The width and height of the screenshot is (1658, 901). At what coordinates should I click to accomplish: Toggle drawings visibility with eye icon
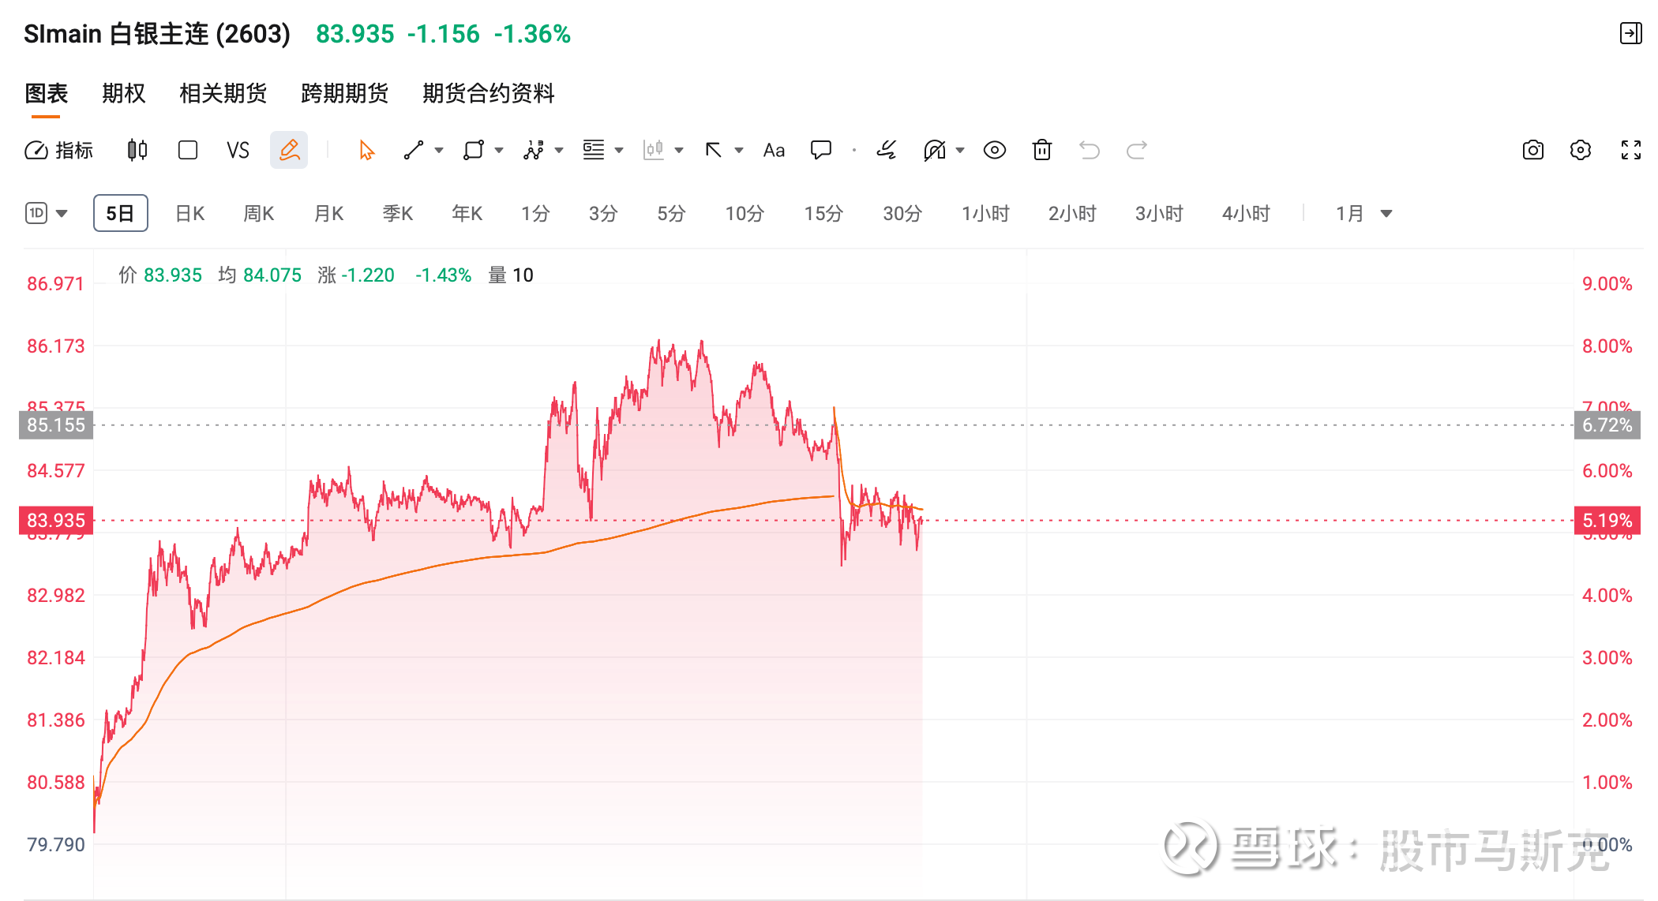[994, 150]
